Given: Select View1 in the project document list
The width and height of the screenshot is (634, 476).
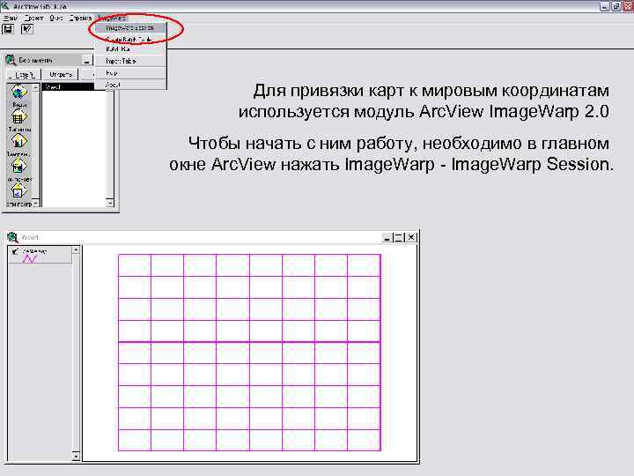Looking at the screenshot, I should coord(68,86).
